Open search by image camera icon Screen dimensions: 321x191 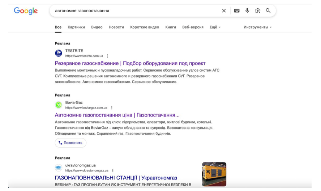point(258,10)
